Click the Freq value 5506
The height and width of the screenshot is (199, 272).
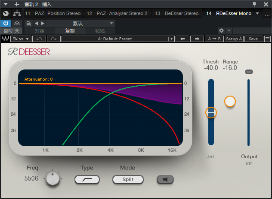coord(31,178)
